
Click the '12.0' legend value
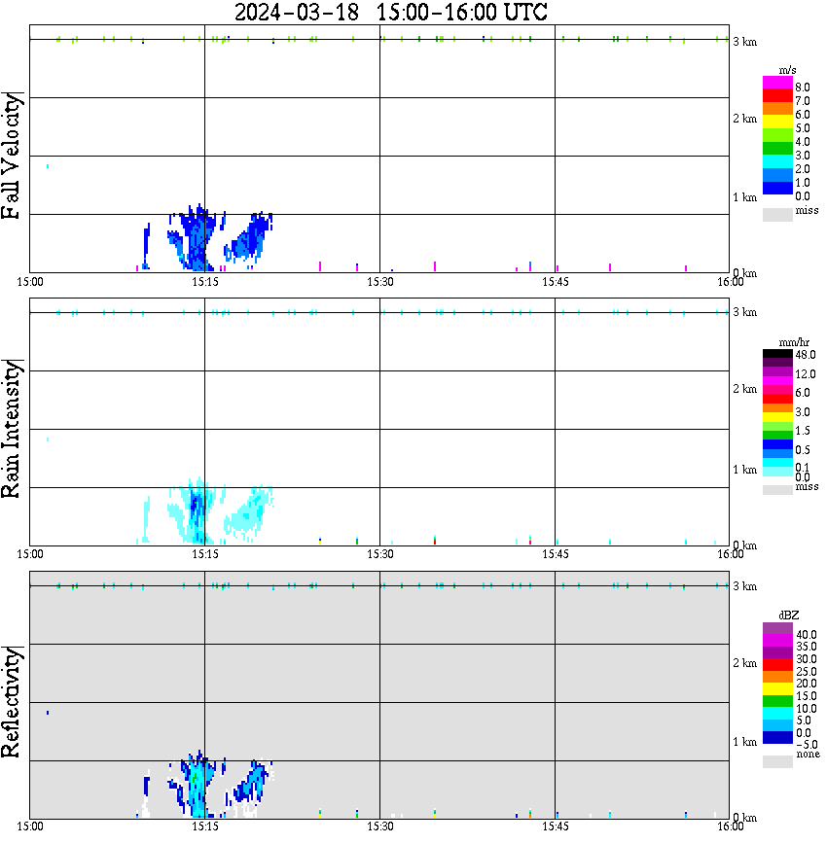pos(806,374)
